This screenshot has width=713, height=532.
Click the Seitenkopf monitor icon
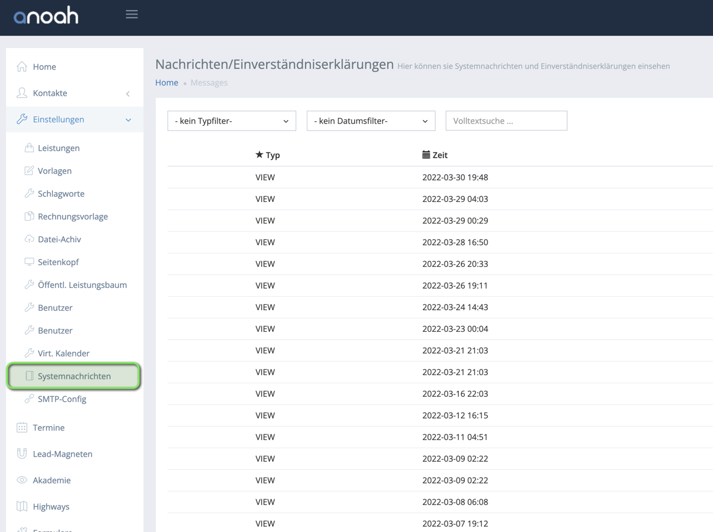[x=29, y=262]
